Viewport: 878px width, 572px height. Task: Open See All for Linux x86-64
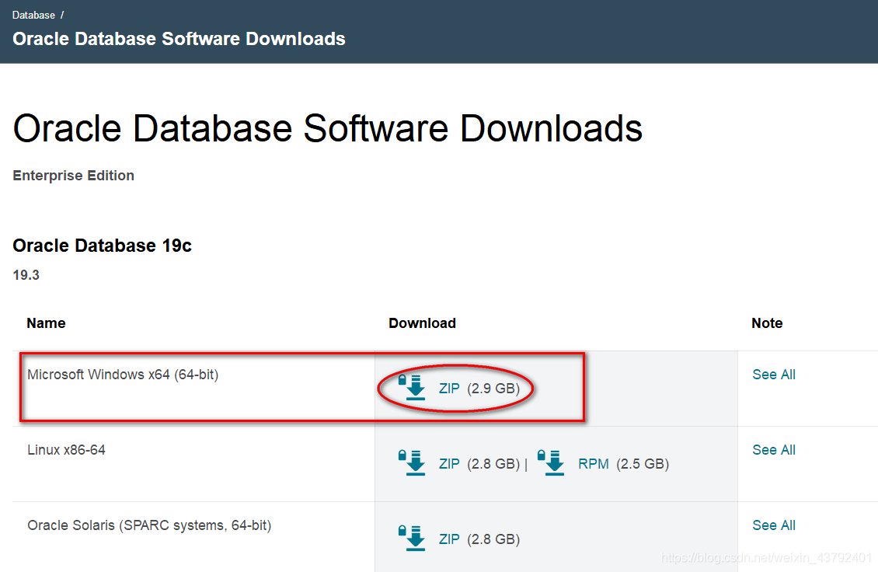point(774,450)
